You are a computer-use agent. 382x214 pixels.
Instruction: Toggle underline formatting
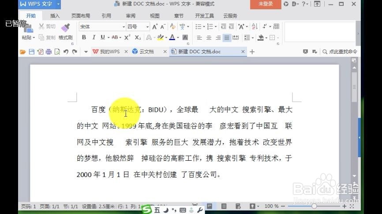[x=103, y=37]
